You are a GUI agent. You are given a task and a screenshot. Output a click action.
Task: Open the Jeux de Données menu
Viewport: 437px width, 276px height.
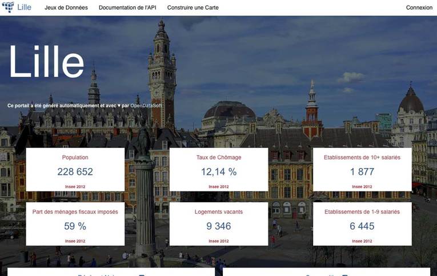pyautogui.click(x=66, y=7)
